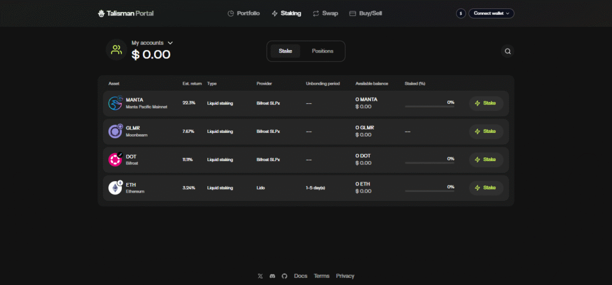Image resolution: width=612 pixels, height=285 pixels.
Task: Click the MANTA token icon
Action: pos(115,103)
